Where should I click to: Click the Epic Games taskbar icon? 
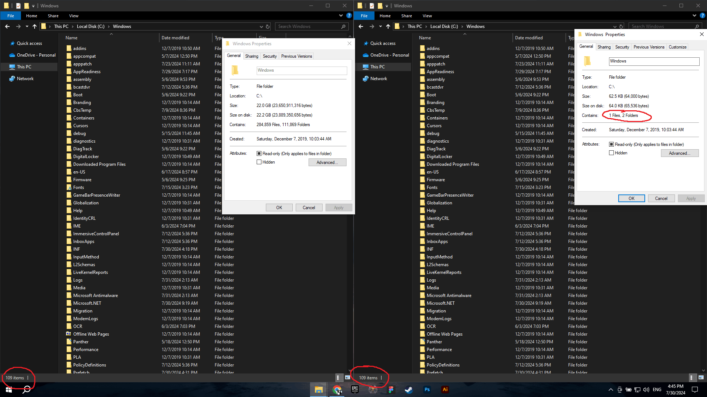[x=355, y=390]
